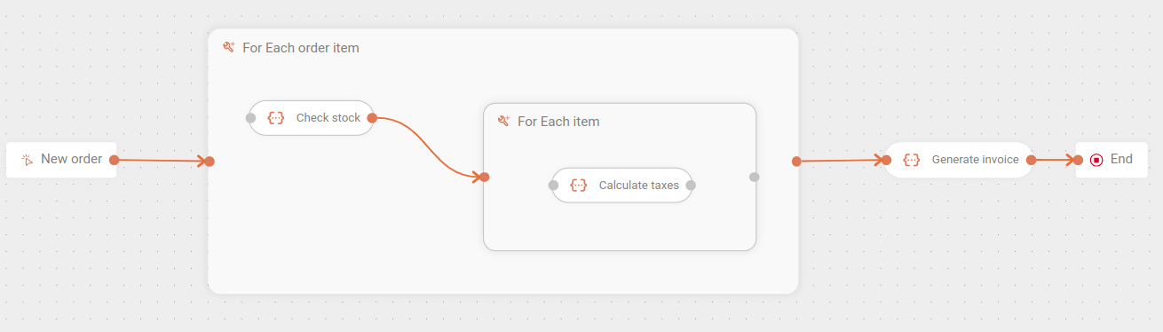Click the orange input port of End node

[x=1078, y=160]
